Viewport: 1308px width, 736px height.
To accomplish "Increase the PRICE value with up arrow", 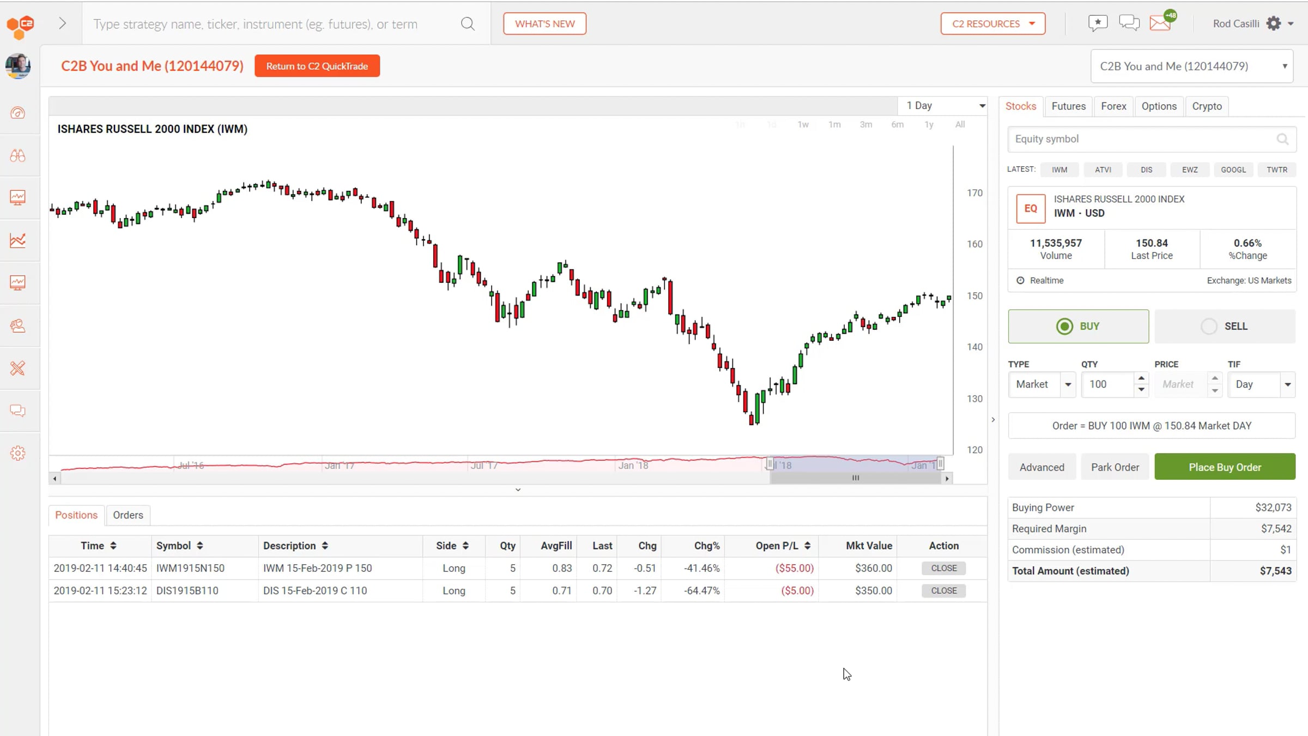I will (x=1215, y=378).
